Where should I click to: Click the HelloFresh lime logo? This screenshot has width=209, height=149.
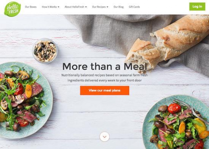tap(12, 9)
